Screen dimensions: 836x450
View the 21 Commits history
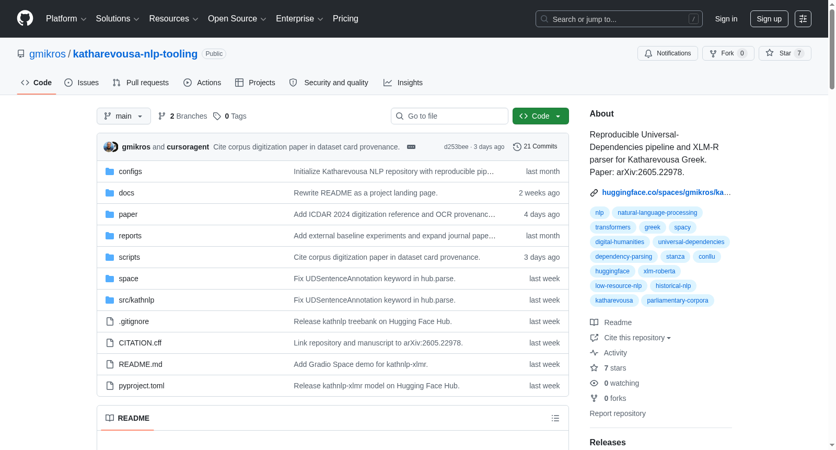point(535,147)
